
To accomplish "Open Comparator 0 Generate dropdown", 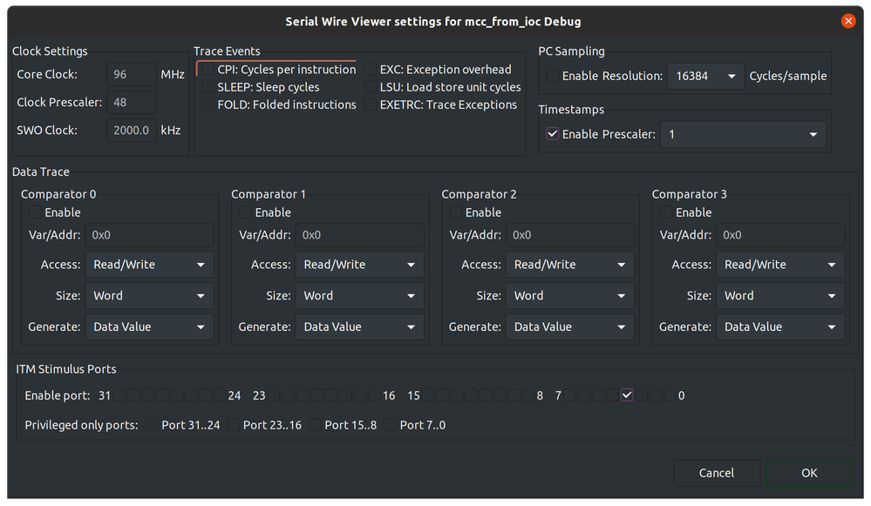I will pos(149,327).
